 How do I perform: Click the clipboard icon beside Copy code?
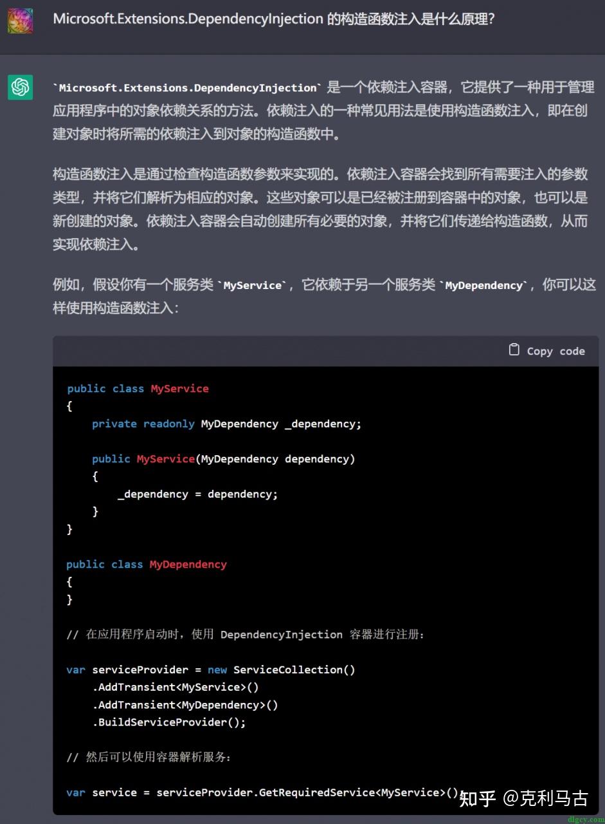coord(514,350)
